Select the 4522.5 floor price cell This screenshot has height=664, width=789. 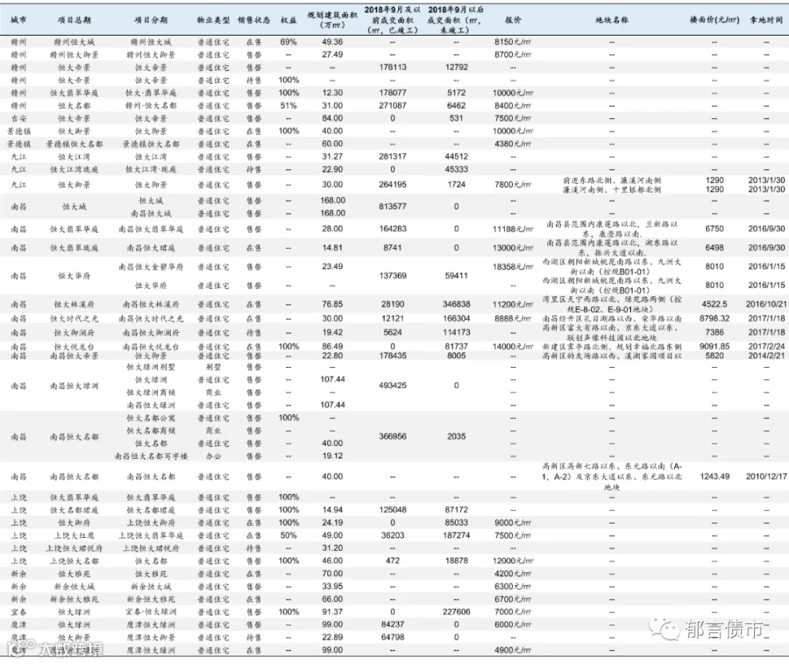pos(714,305)
